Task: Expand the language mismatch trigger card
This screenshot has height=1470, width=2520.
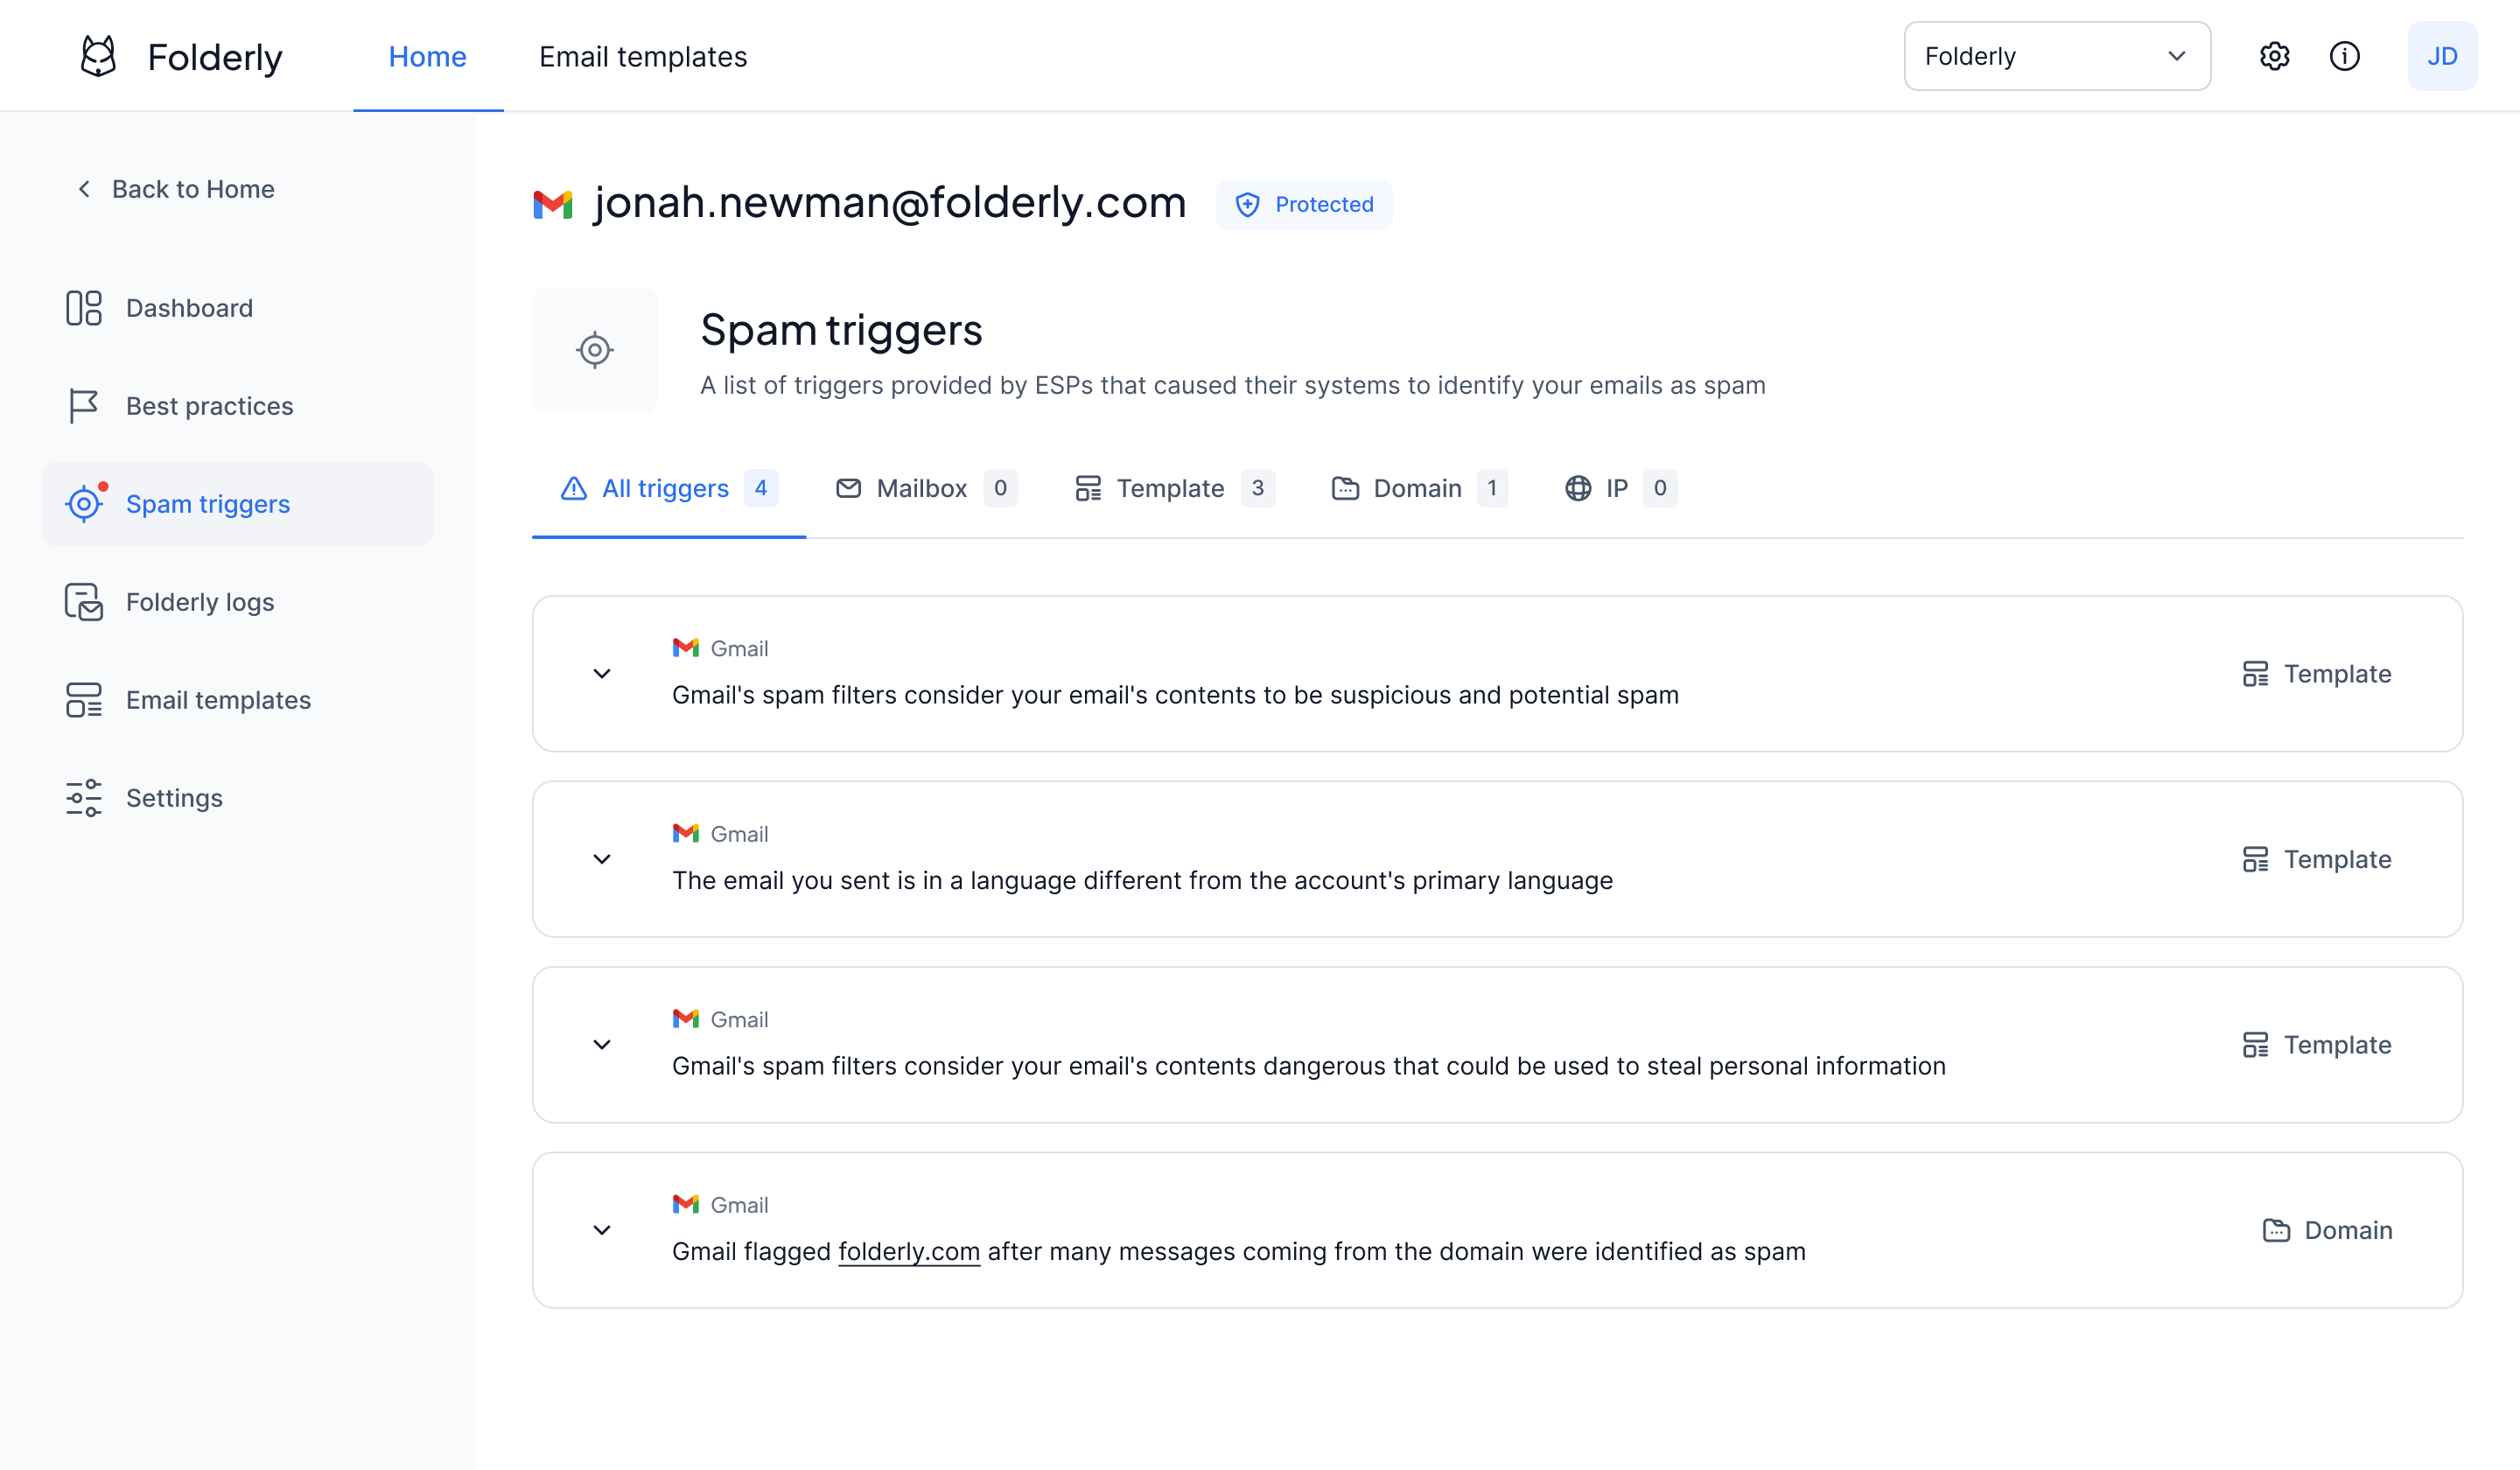Action: coord(602,859)
